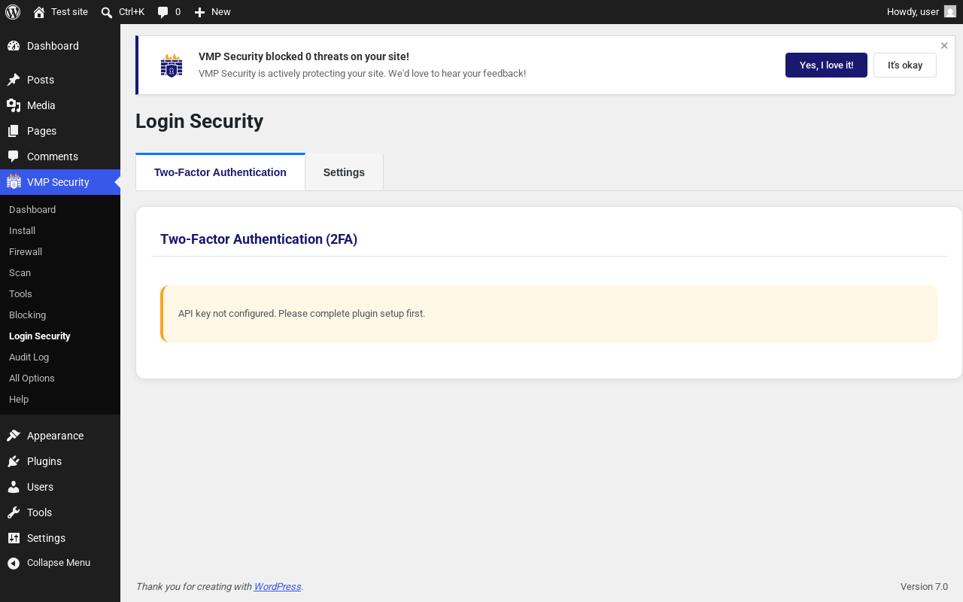Open the All Options submenu item
The image size is (963, 602).
click(32, 379)
